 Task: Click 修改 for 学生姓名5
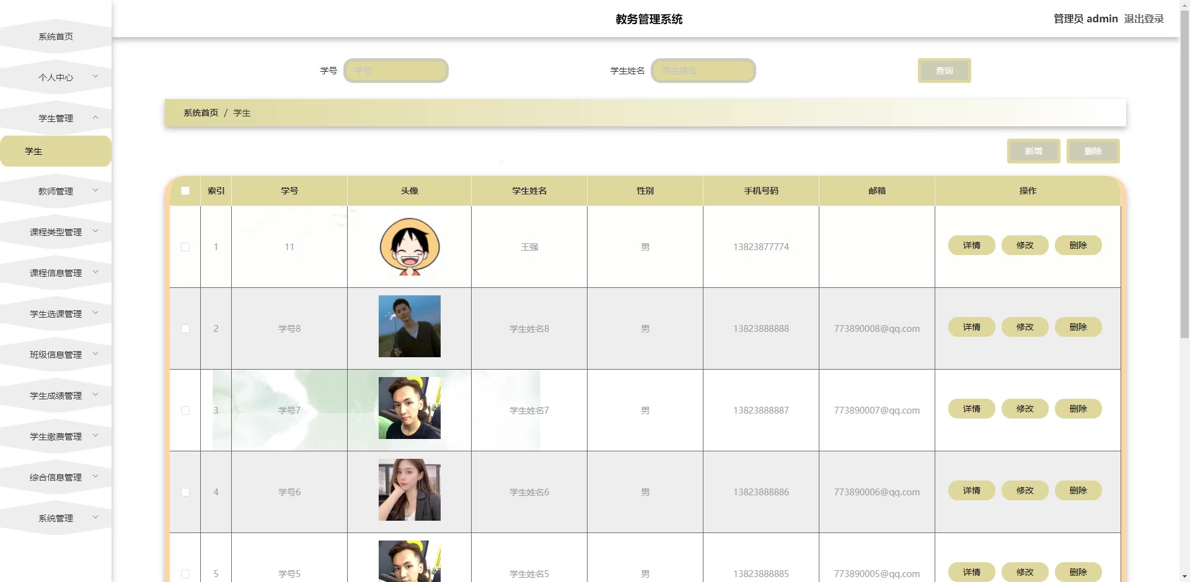point(1025,572)
